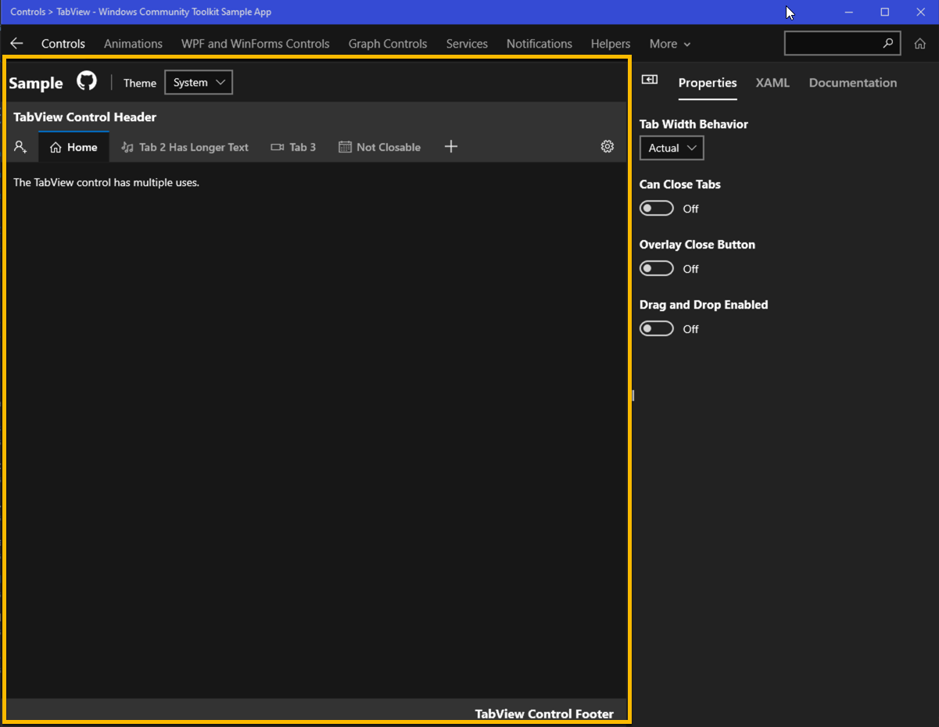Screen dimensions: 939x727
Task: Switch to Tab 2 Has Longer Text
Action: click(185, 147)
